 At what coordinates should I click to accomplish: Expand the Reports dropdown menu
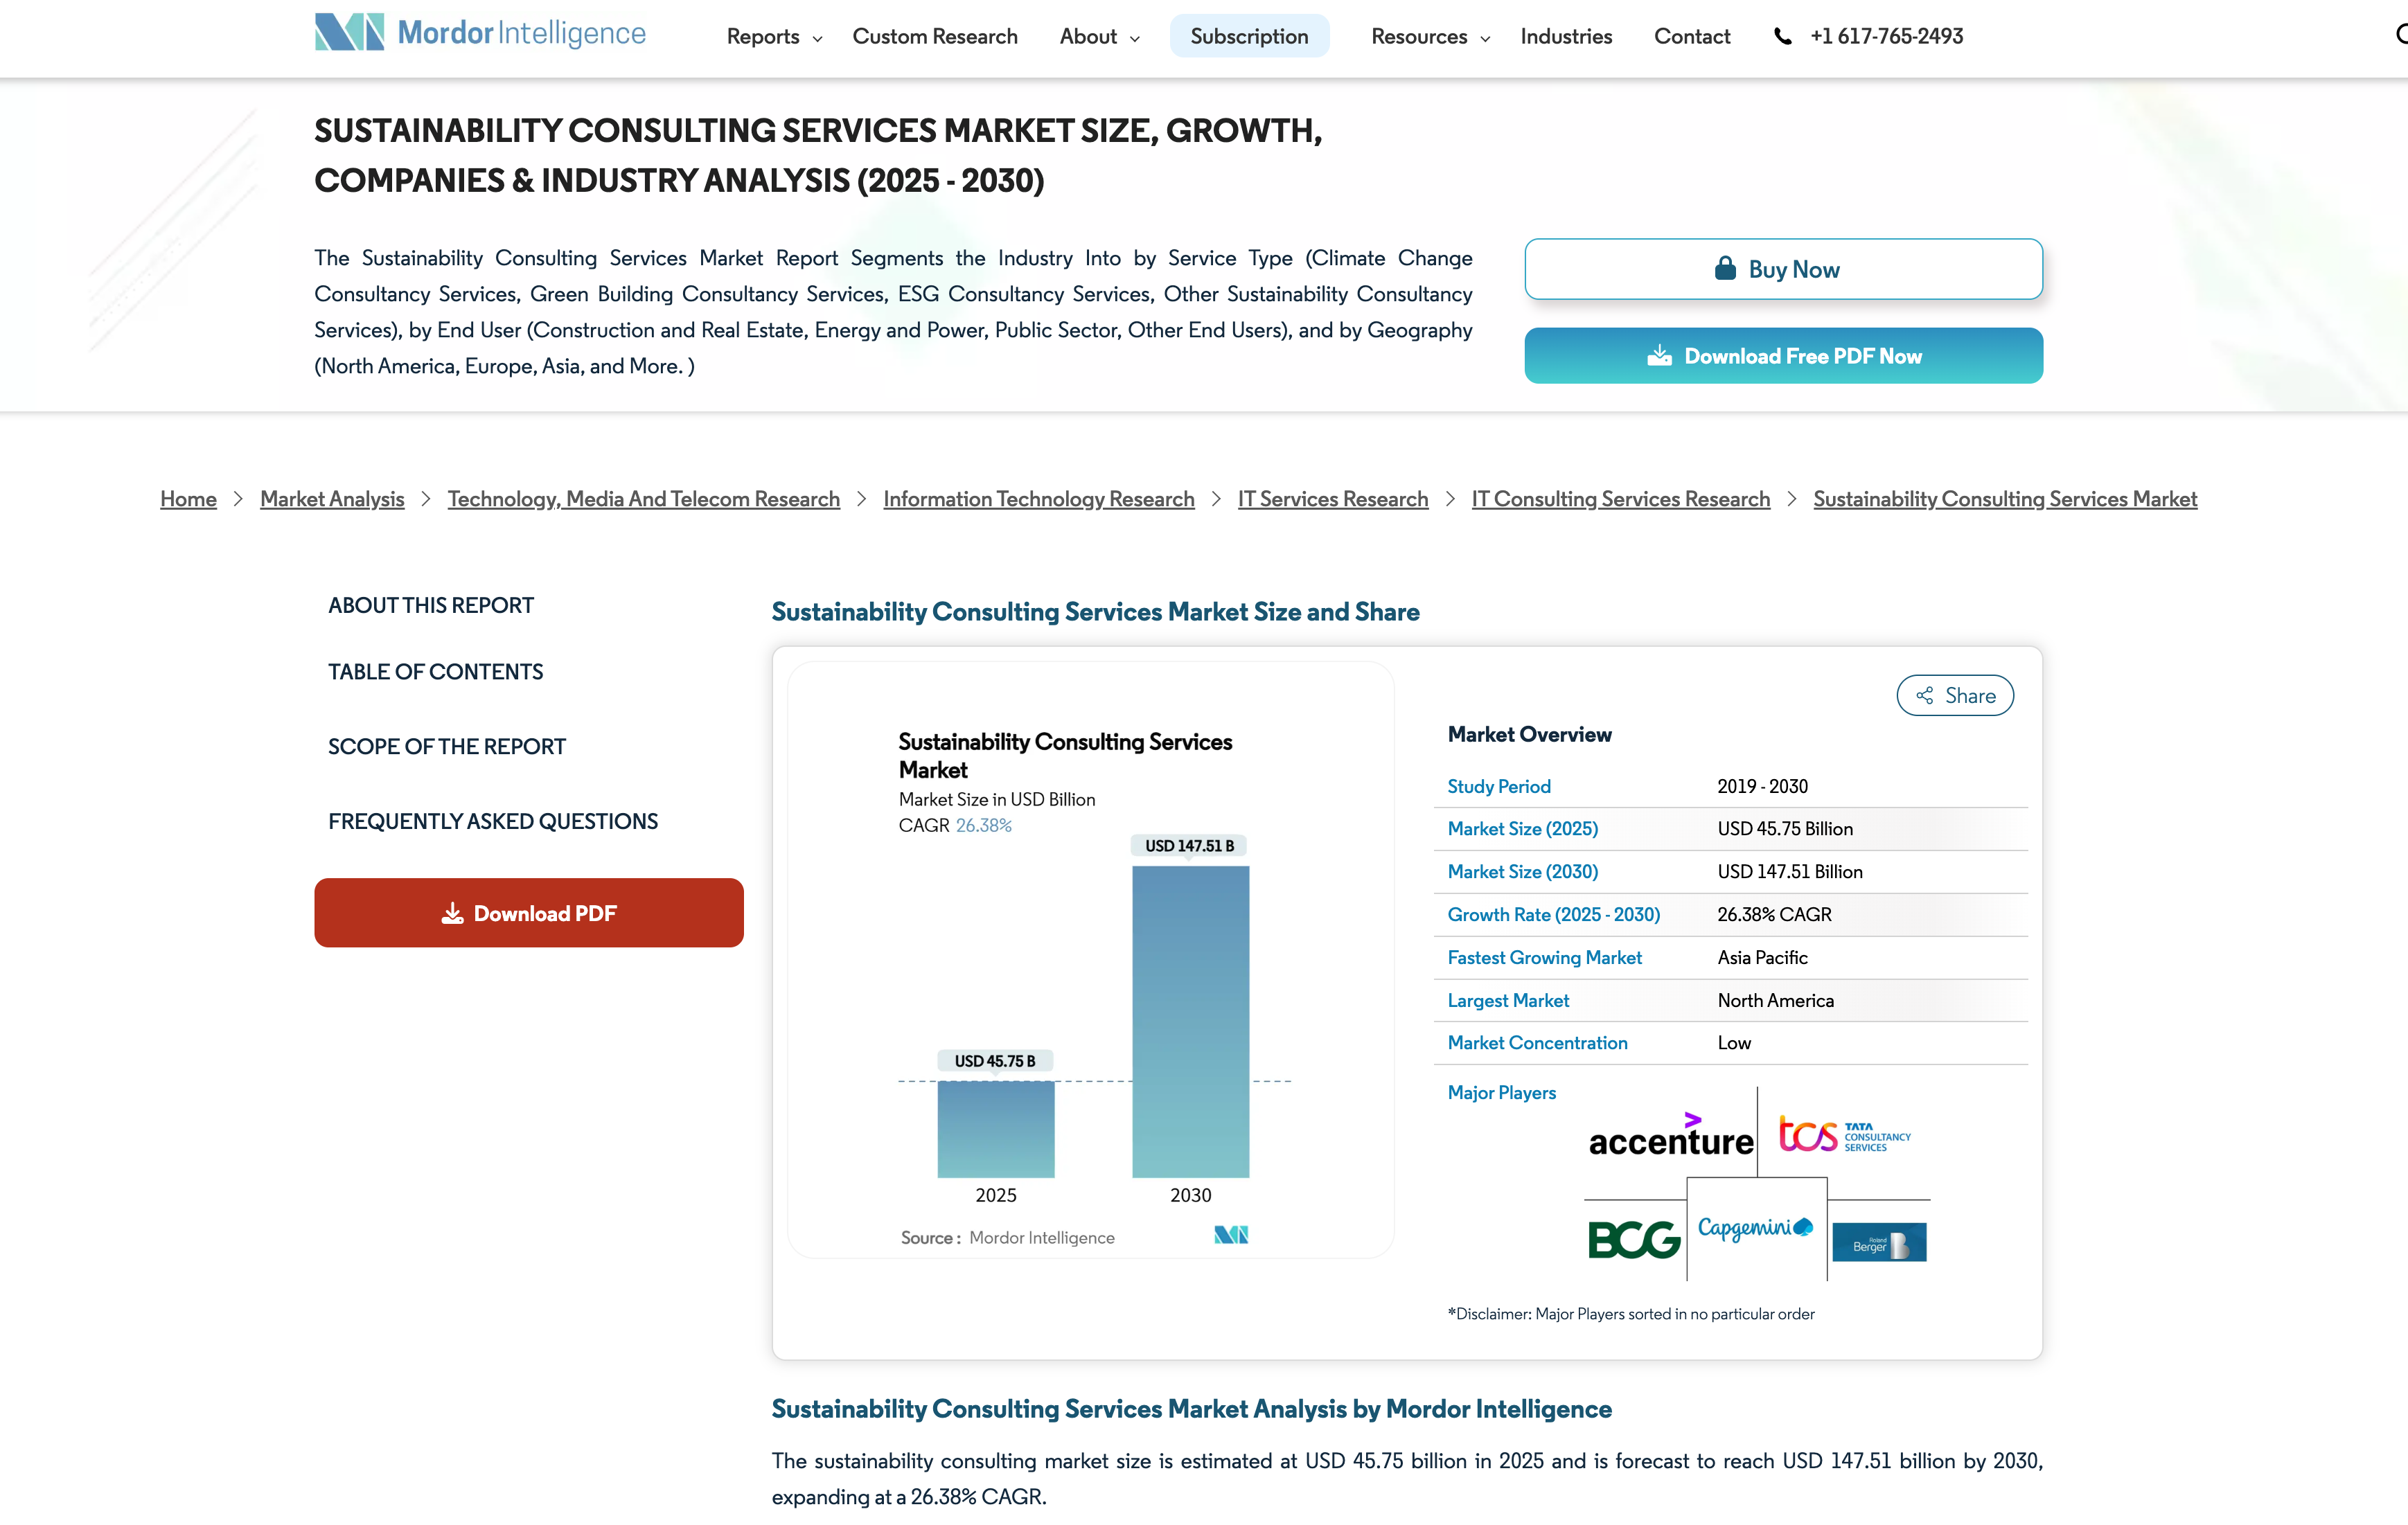point(774,37)
